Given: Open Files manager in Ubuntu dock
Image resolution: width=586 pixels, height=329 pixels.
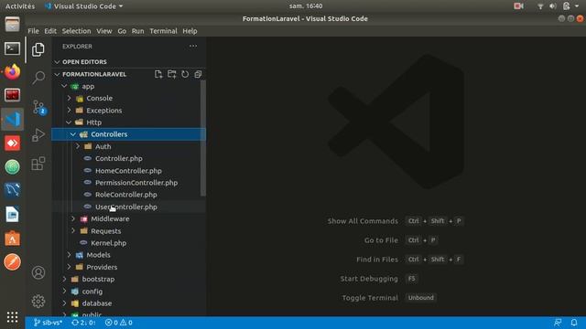Looking at the screenshot, I should click(x=12, y=25).
